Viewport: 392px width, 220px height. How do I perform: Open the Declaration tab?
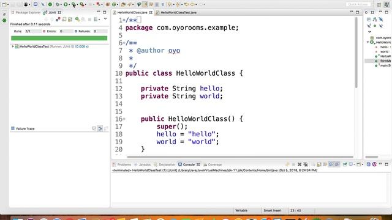pyautogui.click(x=165, y=164)
